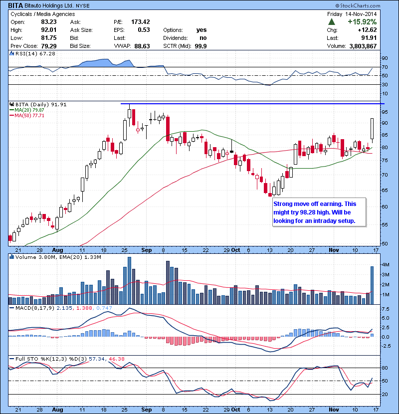The image size is (399, 414).
Task: Click the latest volume bar near 4M
Action: (x=372, y=285)
